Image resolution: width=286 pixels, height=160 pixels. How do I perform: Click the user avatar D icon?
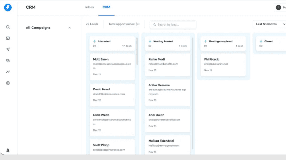tap(278, 7)
